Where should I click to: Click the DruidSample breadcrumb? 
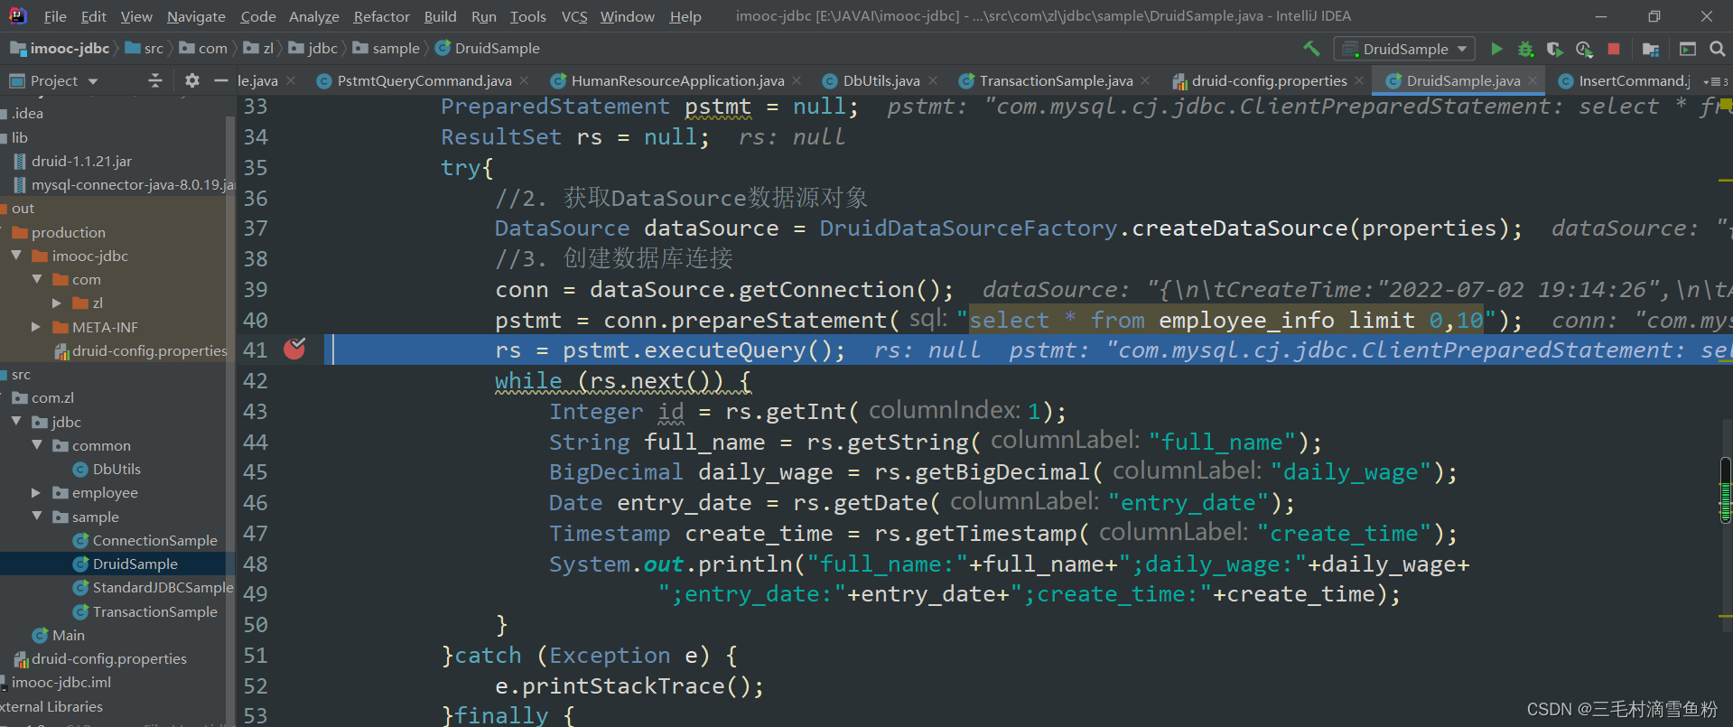488,49
